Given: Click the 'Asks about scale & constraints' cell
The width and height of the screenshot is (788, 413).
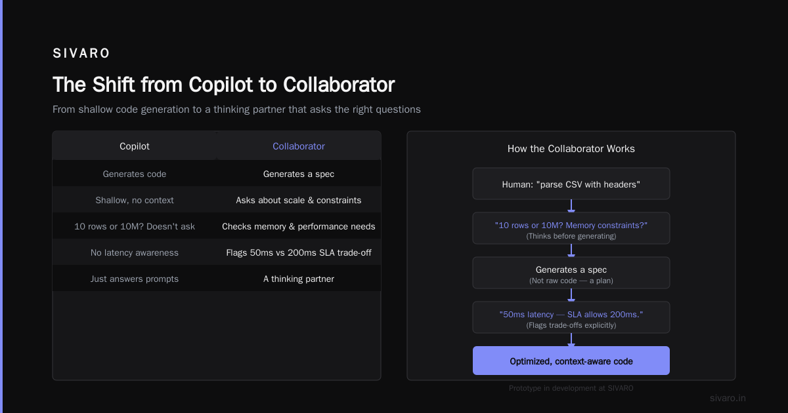Looking at the screenshot, I should pyautogui.click(x=299, y=200).
